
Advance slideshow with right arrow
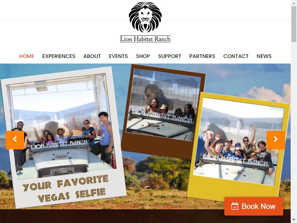pos(276,140)
